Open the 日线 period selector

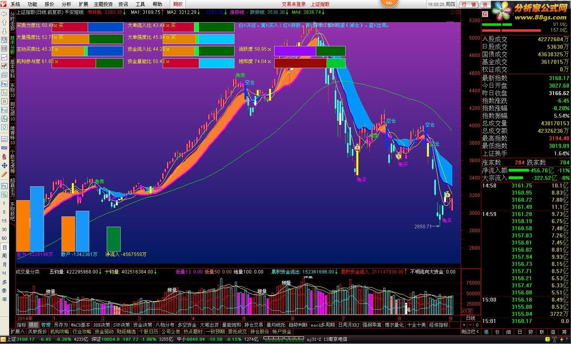471,318
